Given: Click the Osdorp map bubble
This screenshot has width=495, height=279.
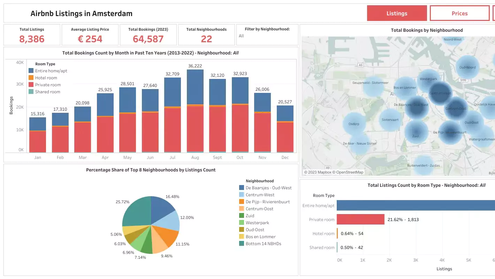Looking at the screenshot, I should (354, 124).
